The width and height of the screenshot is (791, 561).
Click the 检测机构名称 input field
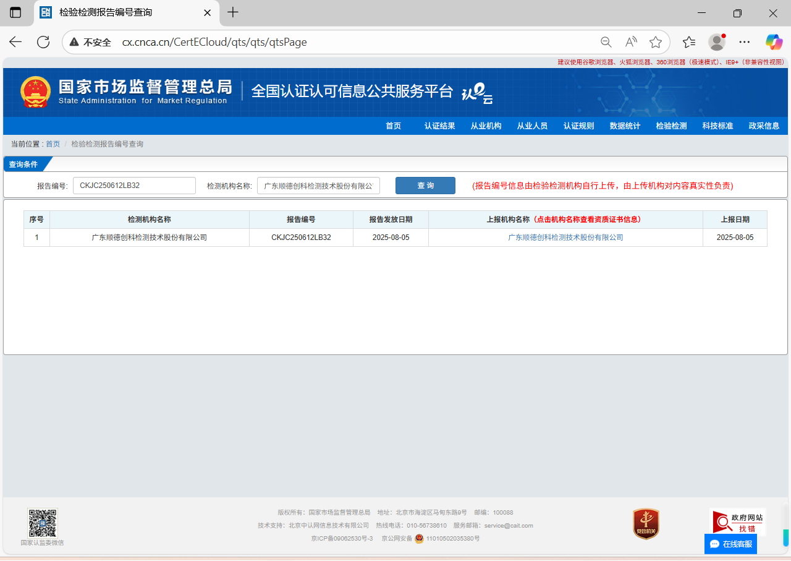(x=318, y=186)
